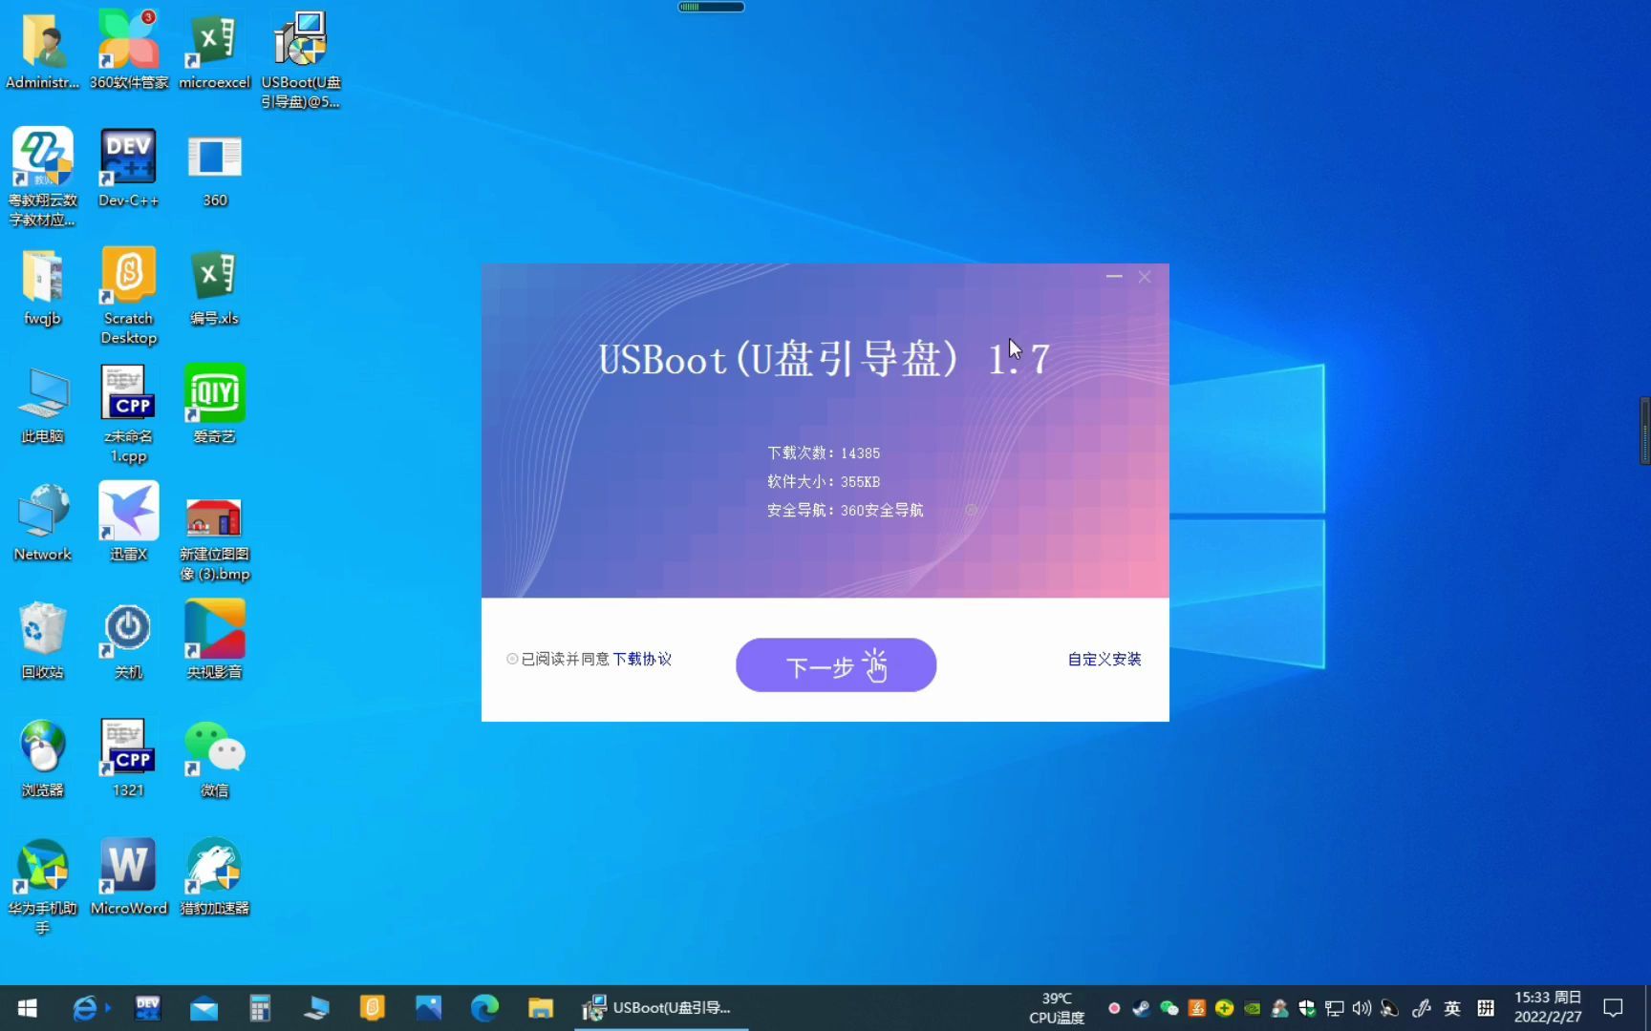
Task: Click the 下一步 button in the installer
Action: [836, 665]
